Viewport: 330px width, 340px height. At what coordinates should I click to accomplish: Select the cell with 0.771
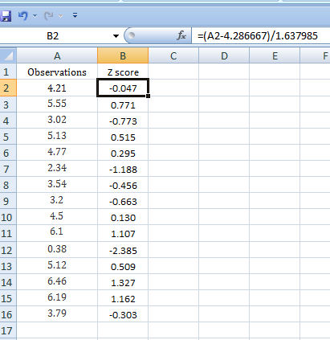pyautogui.click(x=123, y=104)
